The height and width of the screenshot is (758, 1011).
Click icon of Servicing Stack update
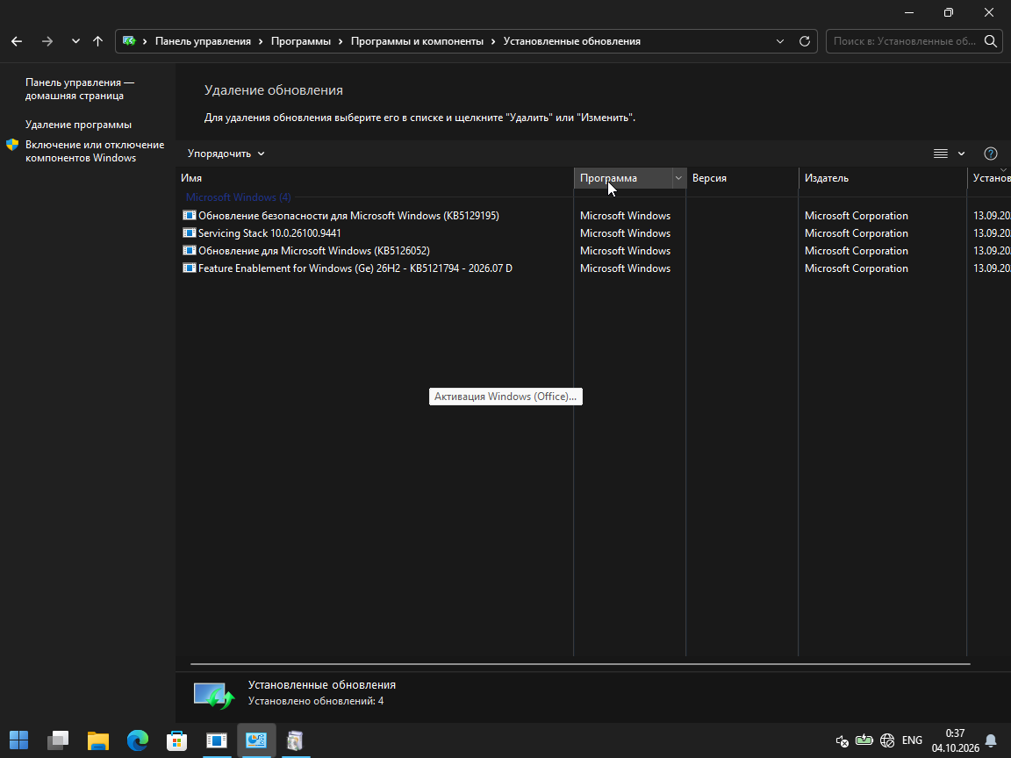[189, 232]
